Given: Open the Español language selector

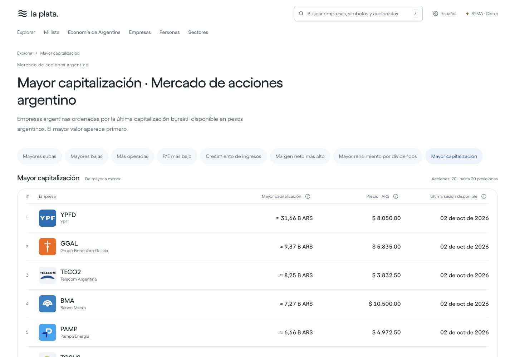Looking at the screenshot, I should point(445,14).
